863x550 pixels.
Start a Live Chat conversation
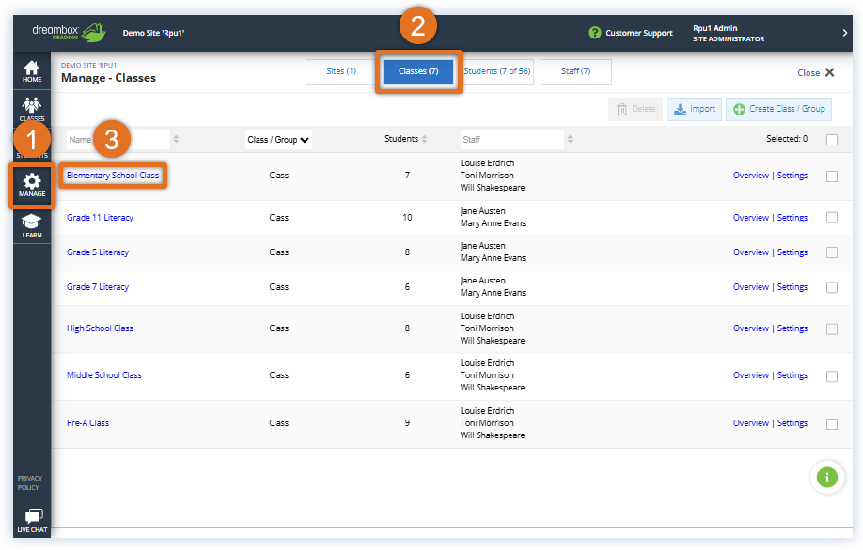(x=31, y=521)
